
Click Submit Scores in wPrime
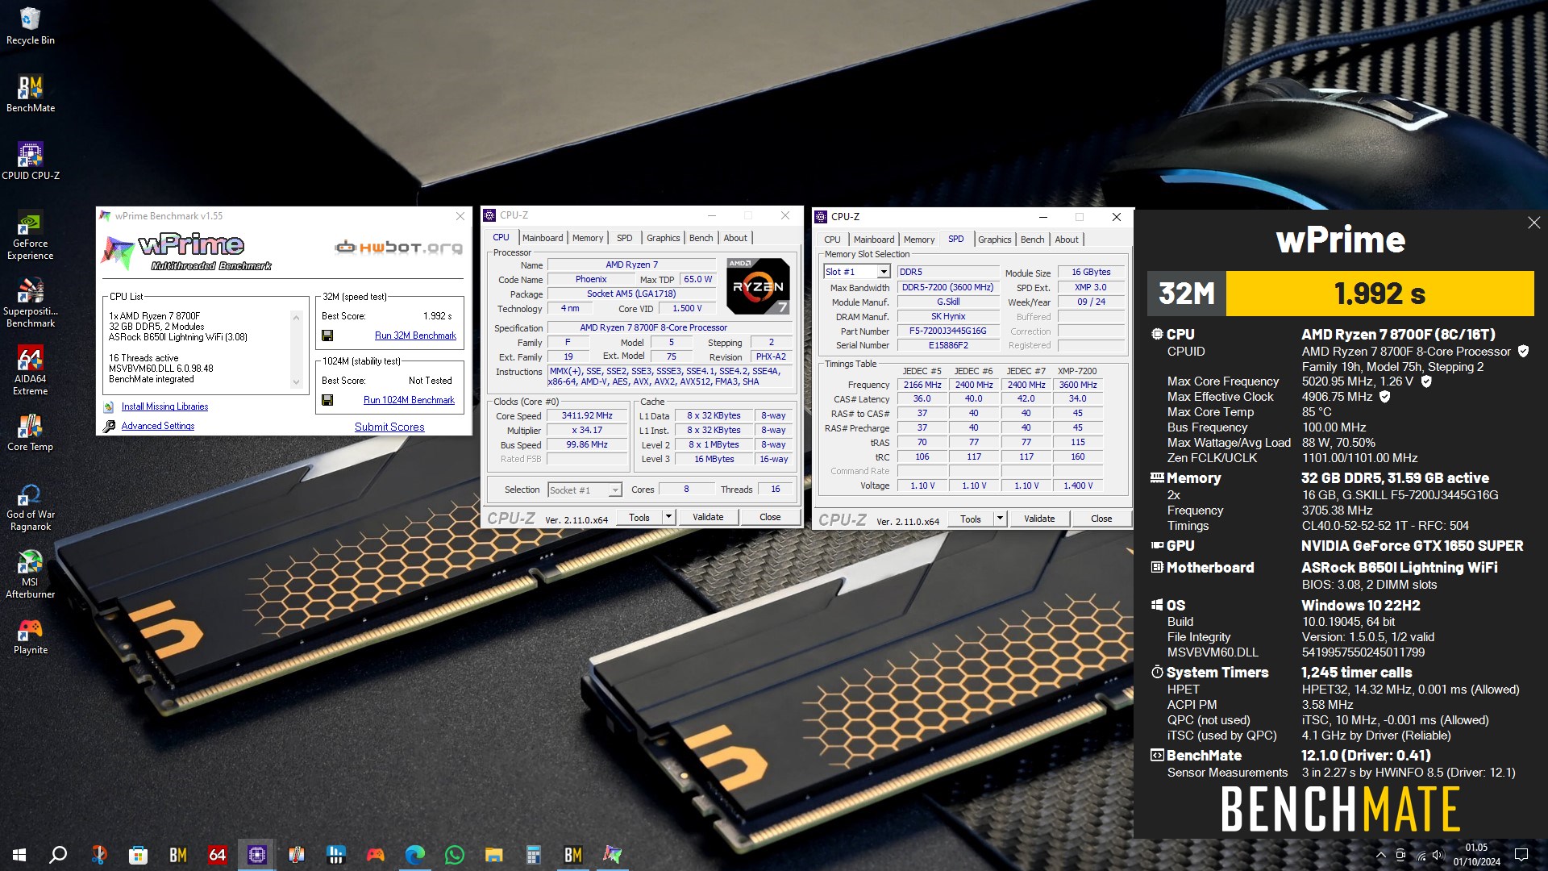(389, 427)
